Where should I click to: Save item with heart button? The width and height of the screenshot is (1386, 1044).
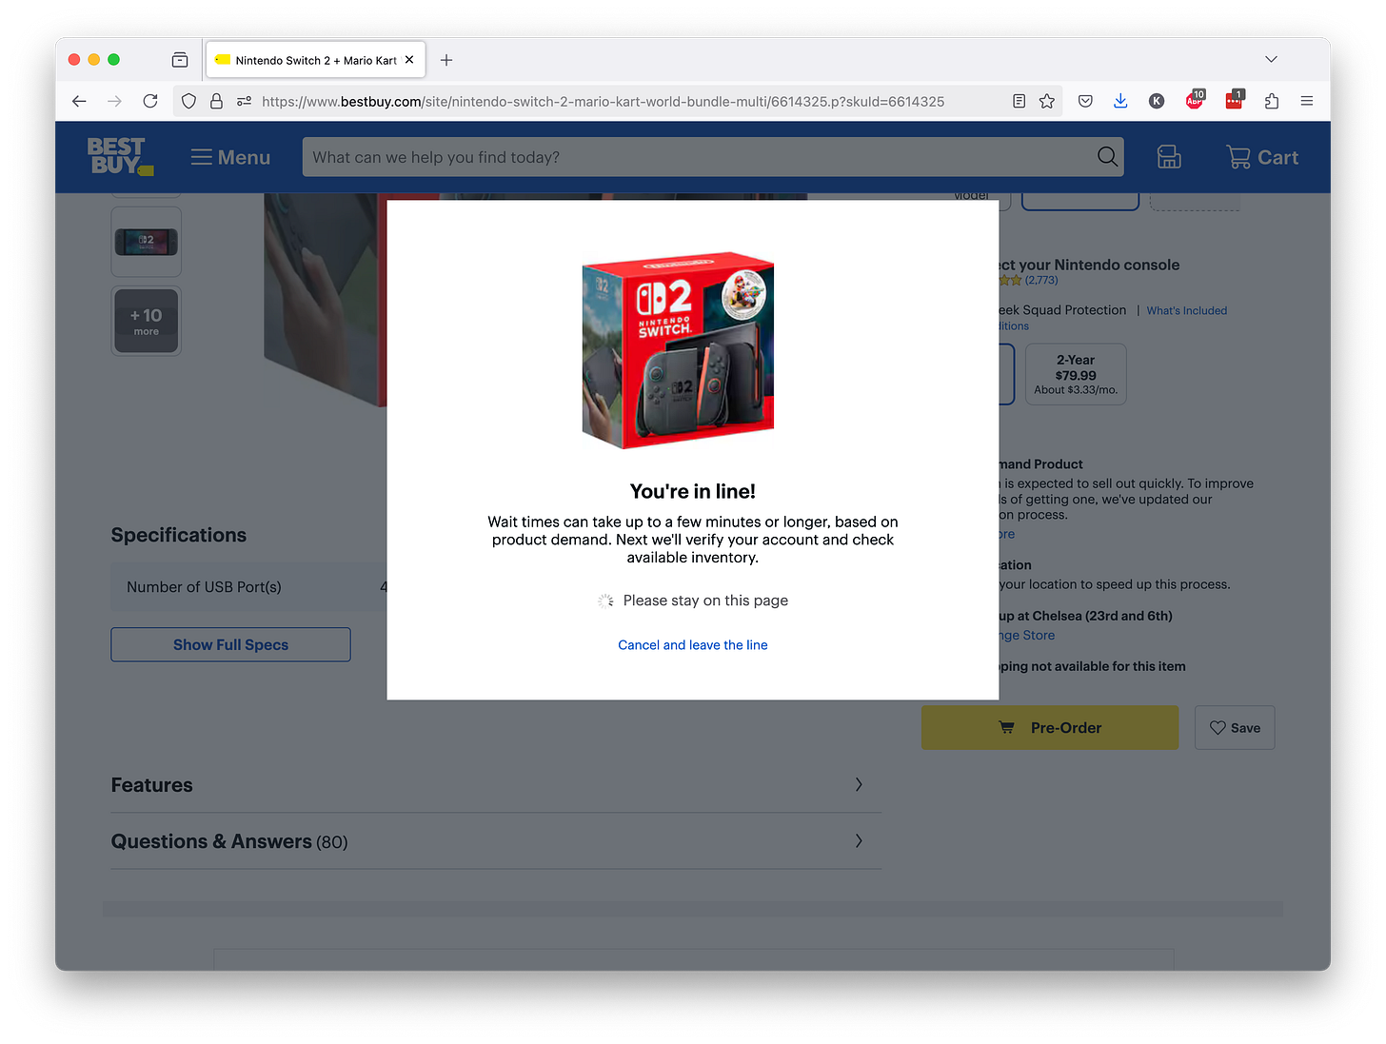pos(1235,728)
